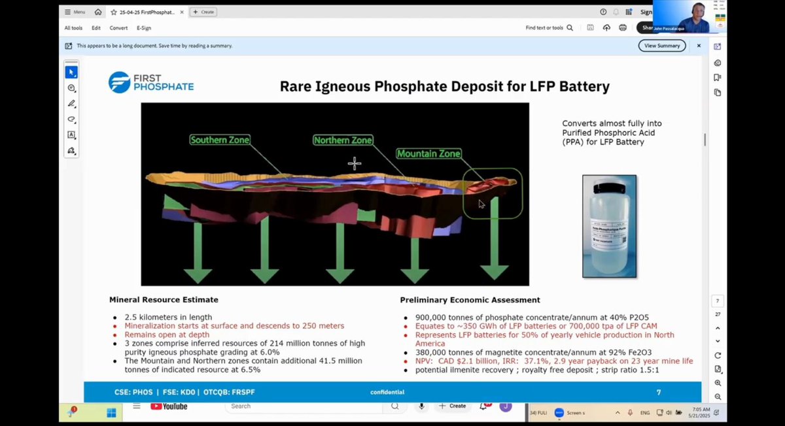Screen dimensions: 785x426
Task: Open the Acrobat hamburger Menu
Action: [x=74, y=12]
